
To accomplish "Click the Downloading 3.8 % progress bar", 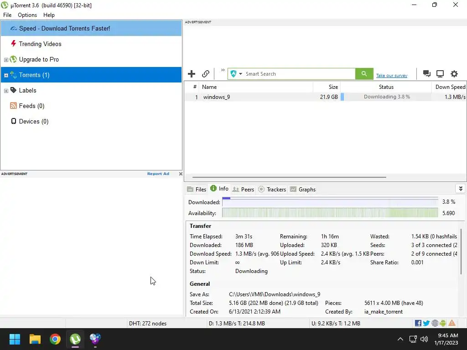I will point(386,97).
